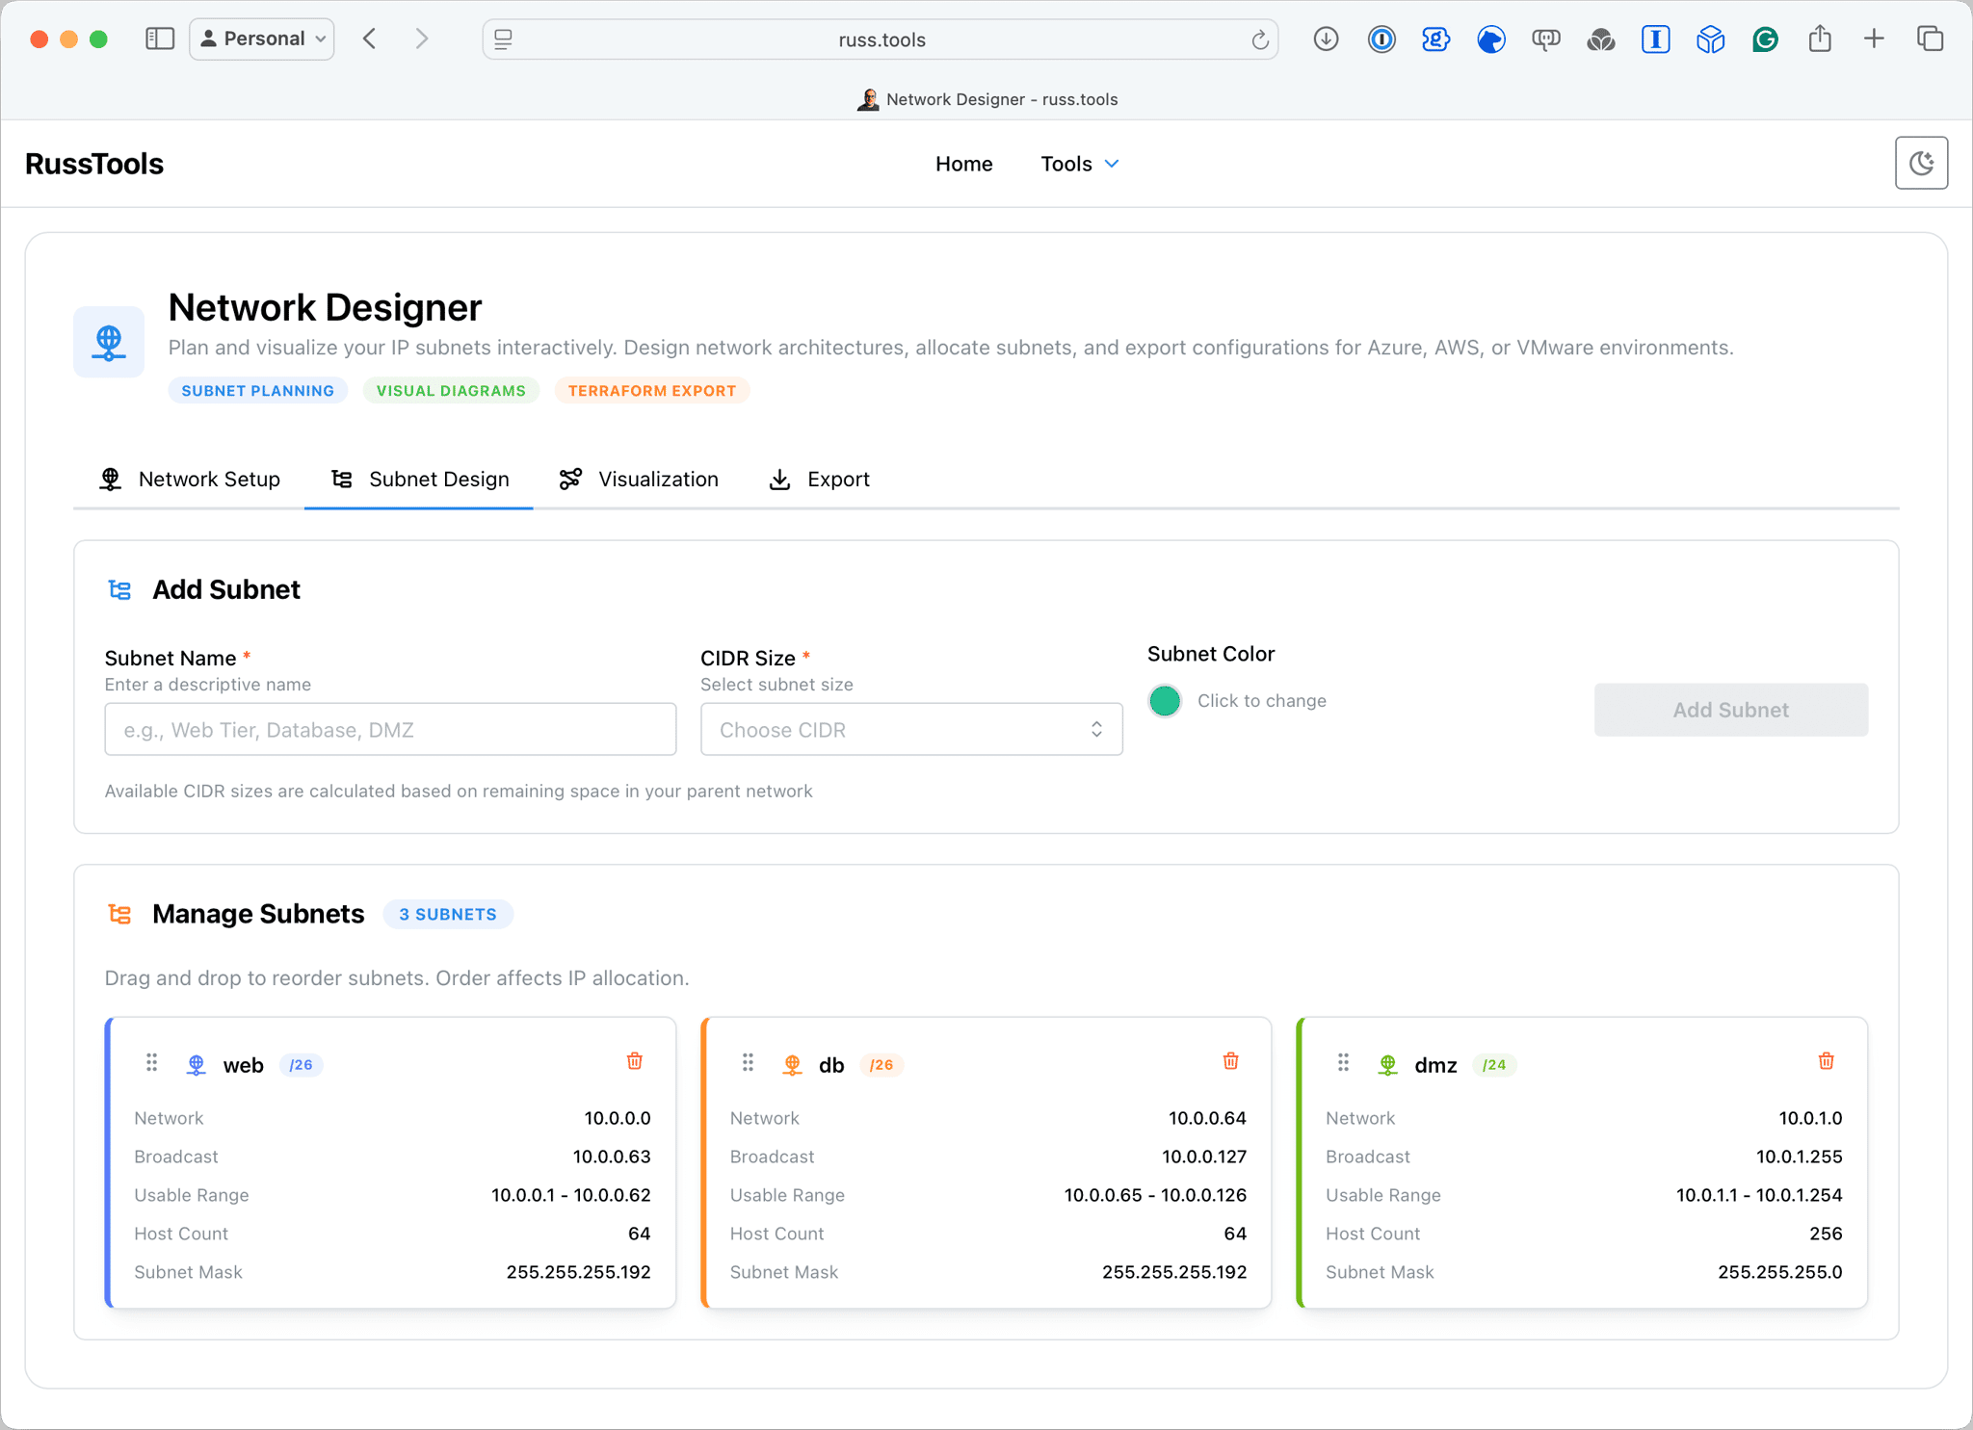Click the green subnet color swatch
The width and height of the screenshot is (1973, 1430).
1165,701
